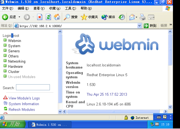Click the View Module's Logs warning icon
The width and height of the screenshot is (180, 129).
click(x=5, y=98)
